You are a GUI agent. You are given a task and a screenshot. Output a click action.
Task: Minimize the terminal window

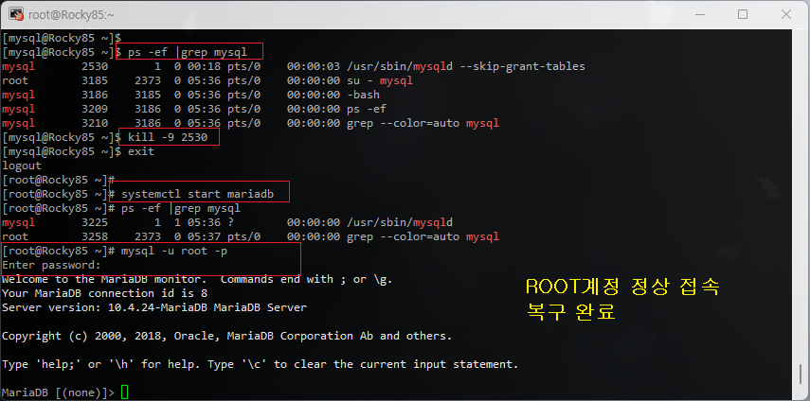tap(700, 14)
